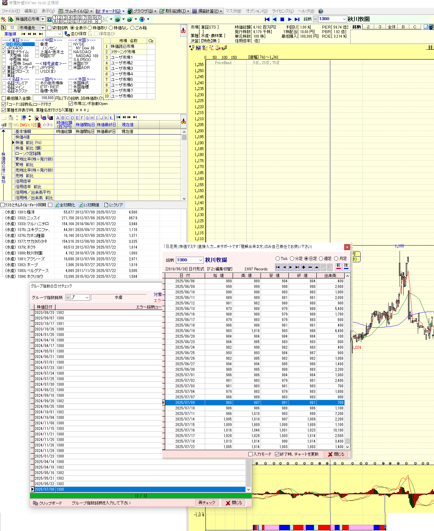The width and height of the screenshot is (434, 531).
Task: Select 週足 radio in price master
Action: (x=321, y=259)
